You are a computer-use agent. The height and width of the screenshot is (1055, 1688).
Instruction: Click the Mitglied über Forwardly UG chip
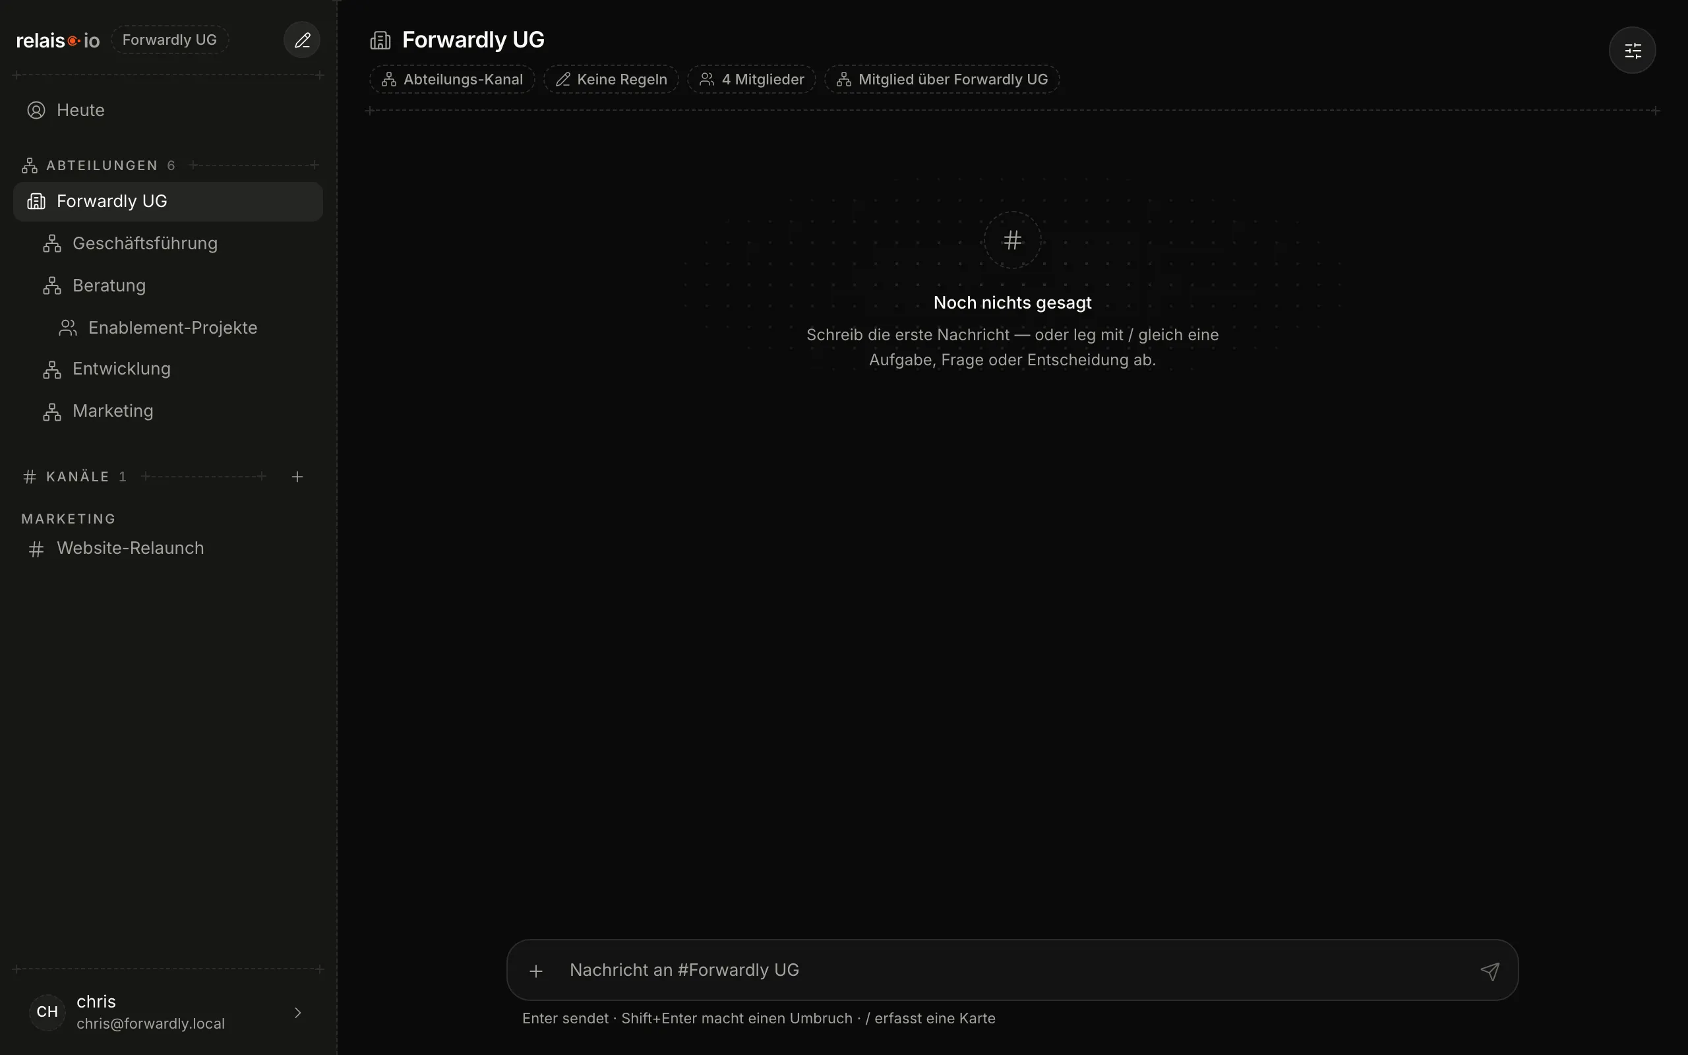[x=942, y=80]
